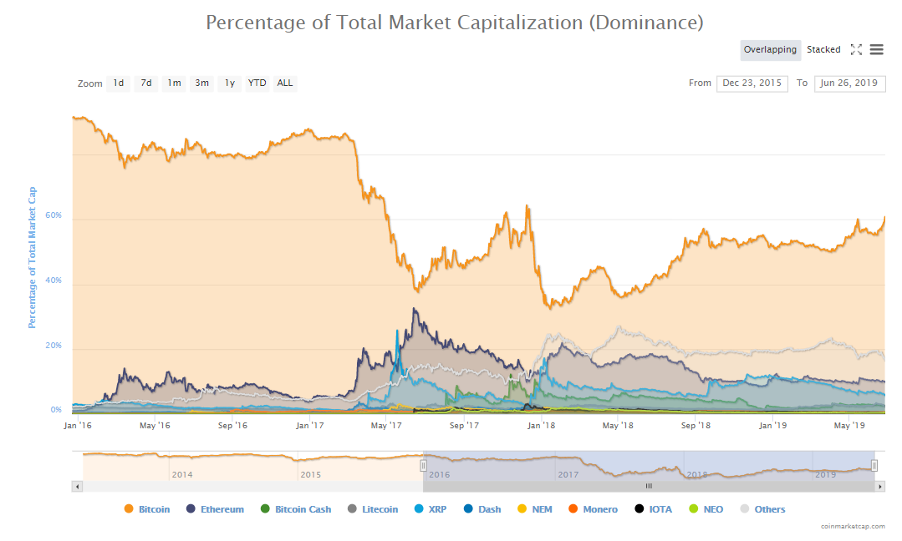Select the Overlapping view tab
The height and width of the screenshot is (541, 902).
click(x=770, y=50)
